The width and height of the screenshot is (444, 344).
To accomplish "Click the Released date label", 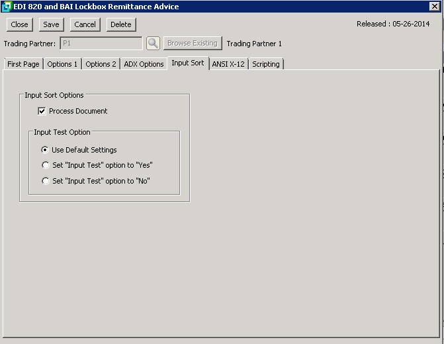I will tap(392, 24).
